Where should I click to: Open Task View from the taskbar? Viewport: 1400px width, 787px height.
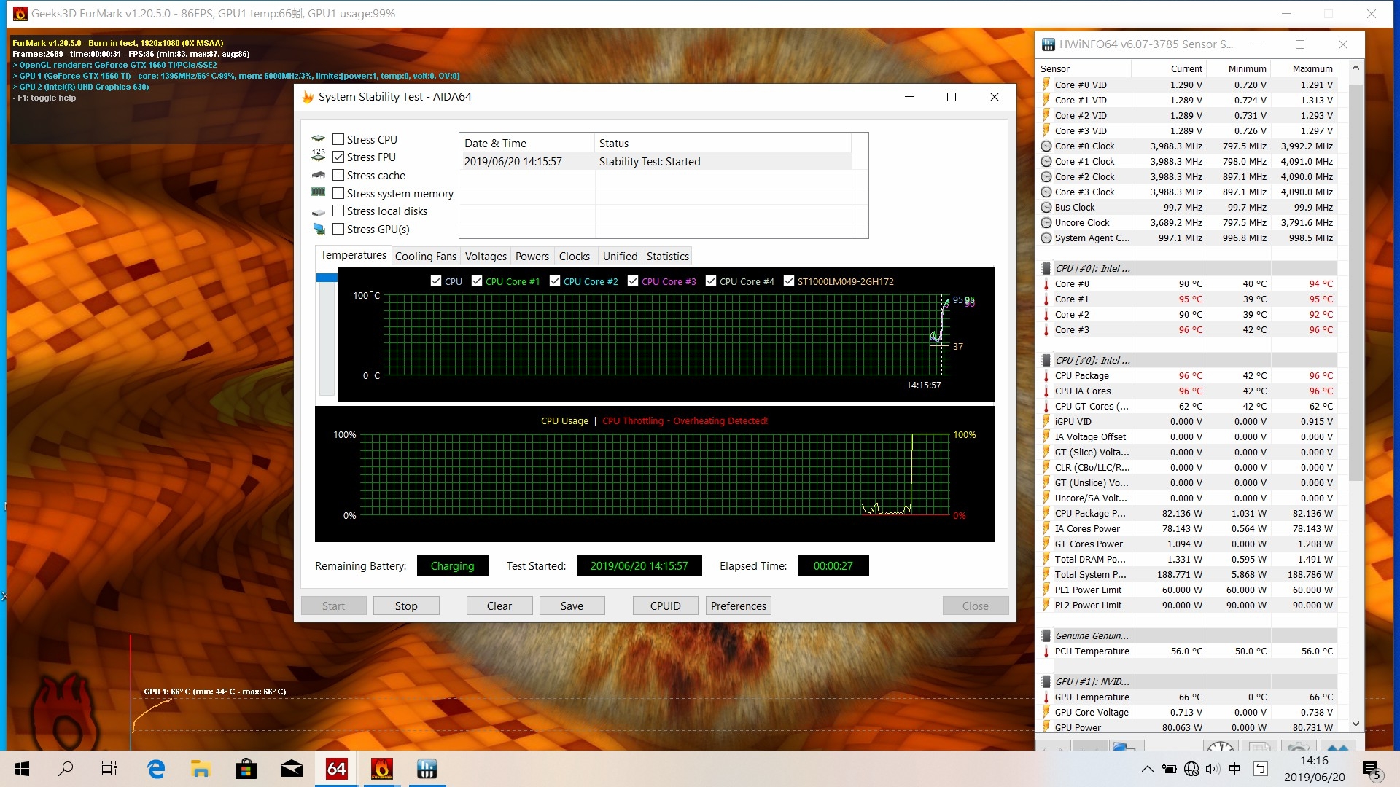[x=109, y=769]
